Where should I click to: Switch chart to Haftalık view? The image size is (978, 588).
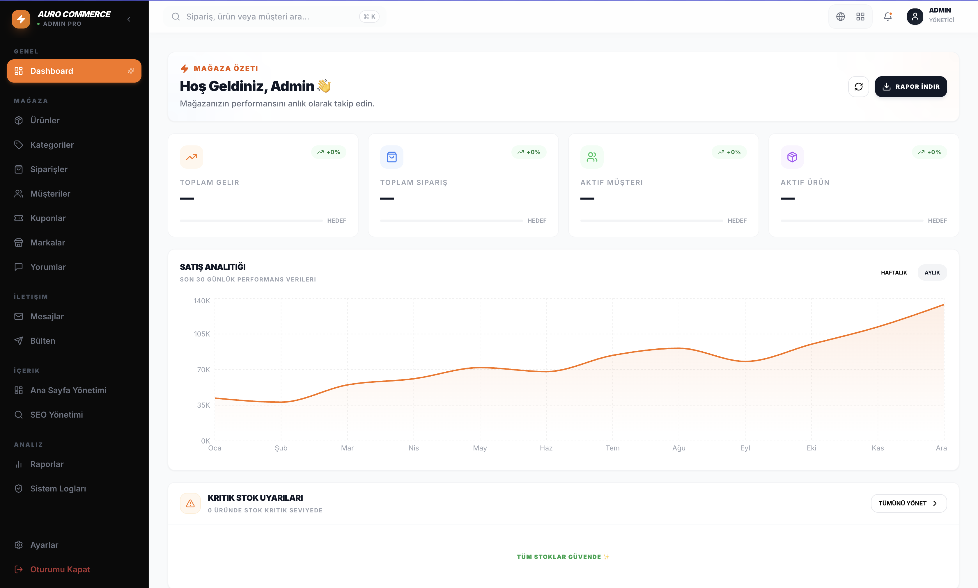coord(894,272)
